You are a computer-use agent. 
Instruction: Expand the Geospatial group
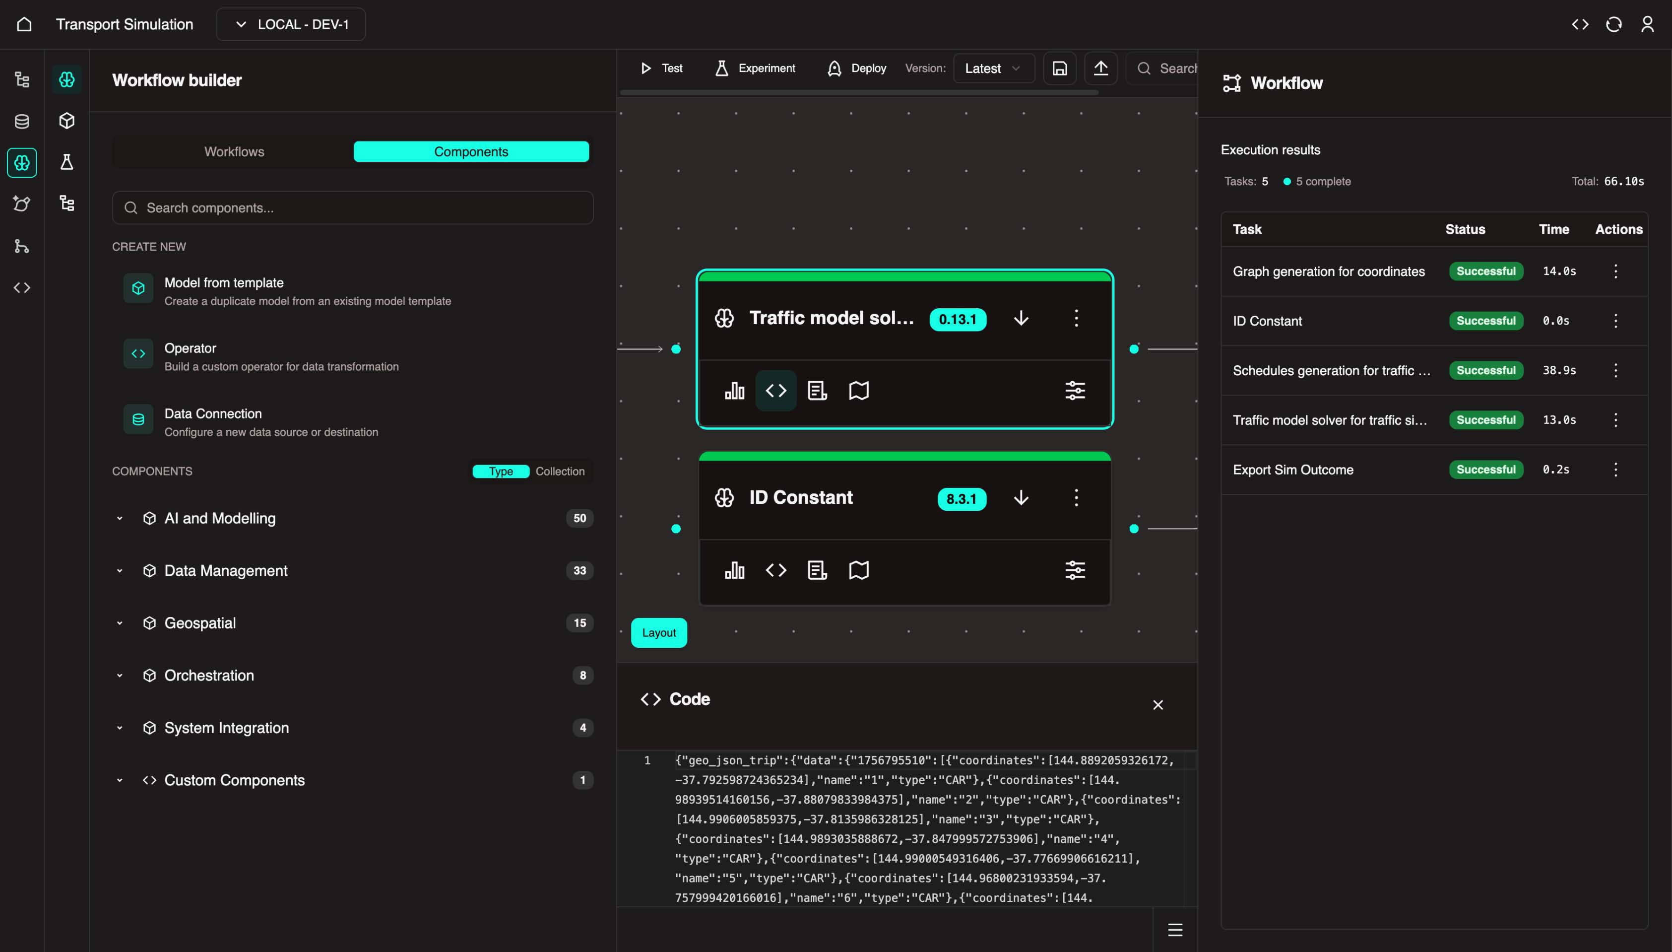coord(352,623)
